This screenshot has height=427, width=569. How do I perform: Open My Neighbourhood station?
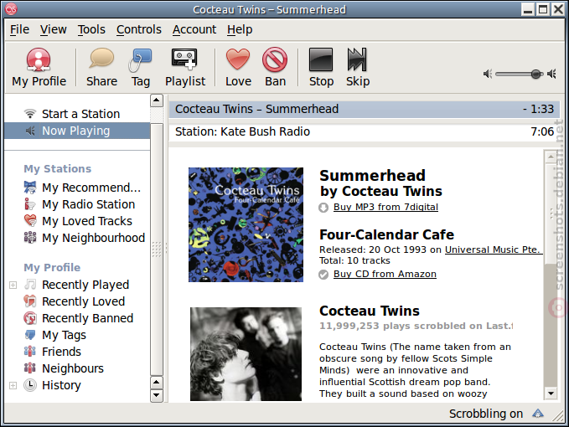84,238
